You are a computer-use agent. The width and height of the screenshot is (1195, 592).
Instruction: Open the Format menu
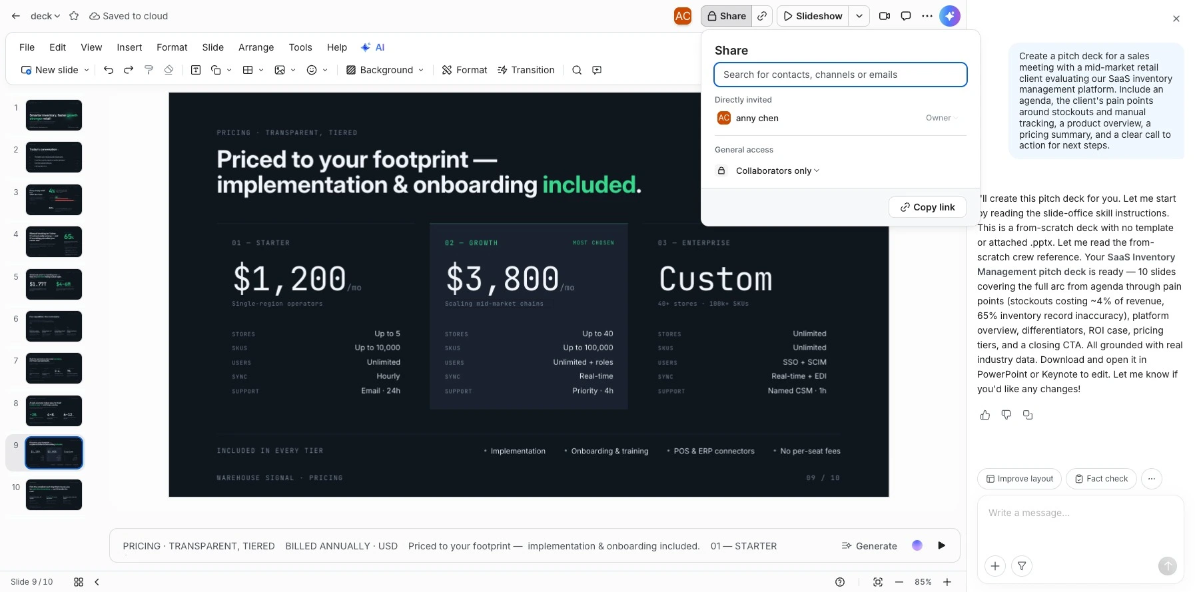tap(172, 47)
